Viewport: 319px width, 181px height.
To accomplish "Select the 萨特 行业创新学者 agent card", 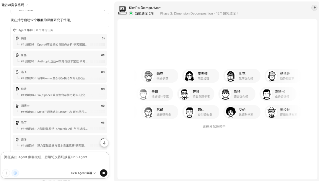I will [196, 94].
